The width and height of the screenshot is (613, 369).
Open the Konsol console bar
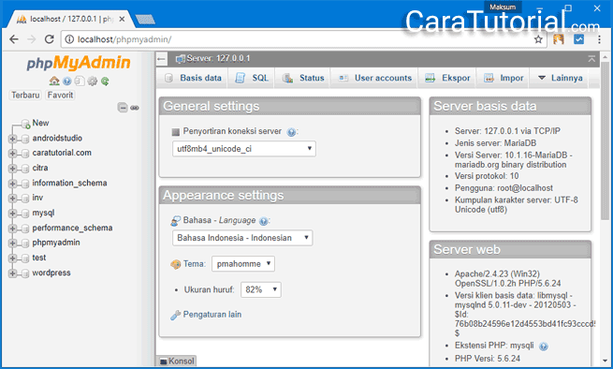(177, 361)
